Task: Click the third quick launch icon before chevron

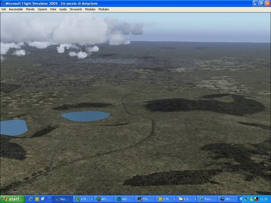Action: pyautogui.click(x=43, y=199)
